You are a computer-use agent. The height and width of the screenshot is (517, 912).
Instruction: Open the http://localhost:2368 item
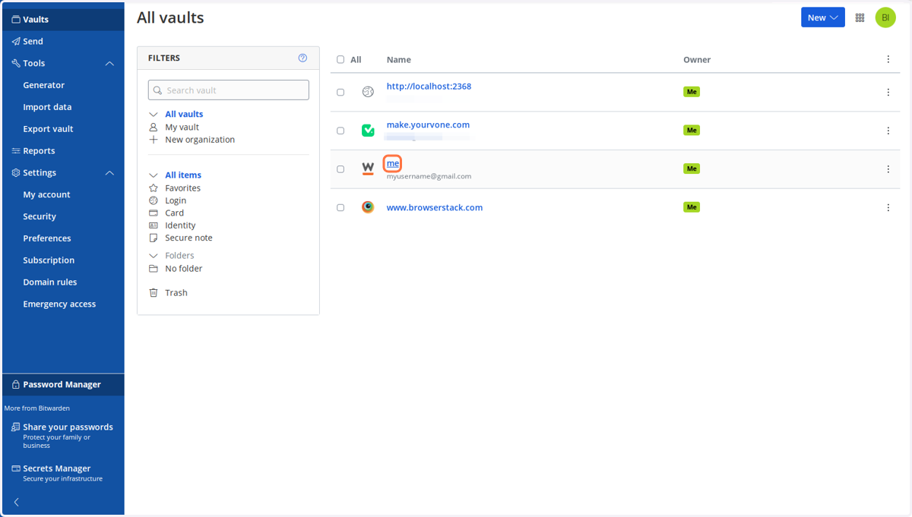(x=429, y=87)
